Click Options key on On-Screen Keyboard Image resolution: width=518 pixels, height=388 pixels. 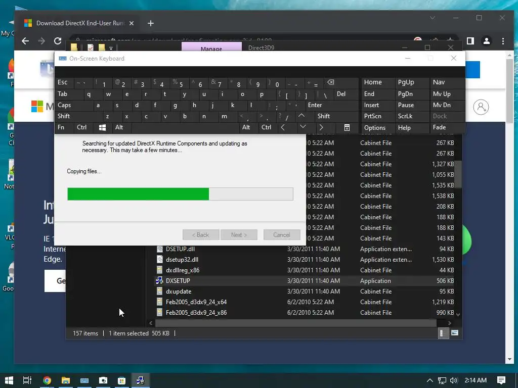(377, 127)
